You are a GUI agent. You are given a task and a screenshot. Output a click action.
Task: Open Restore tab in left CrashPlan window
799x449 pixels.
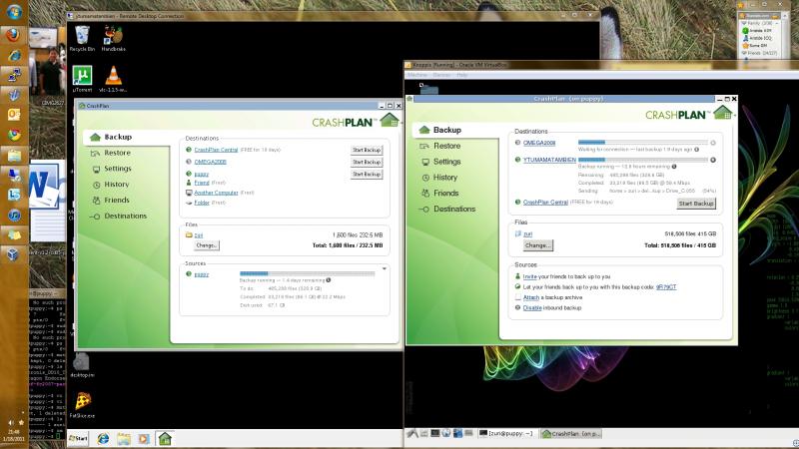coord(117,153)
